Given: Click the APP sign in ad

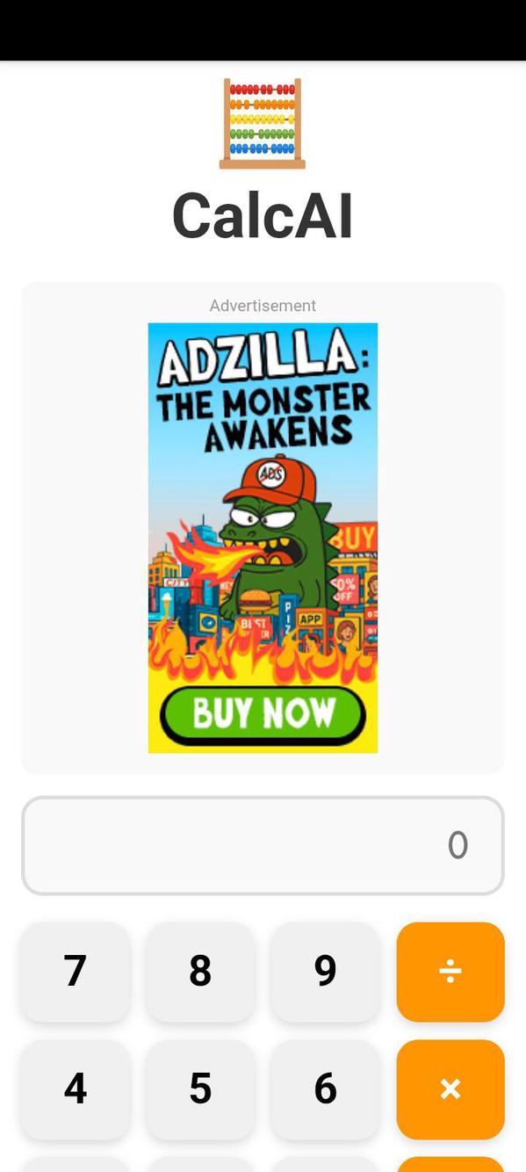Looking at the screenshot, I should tap(311, 619).
